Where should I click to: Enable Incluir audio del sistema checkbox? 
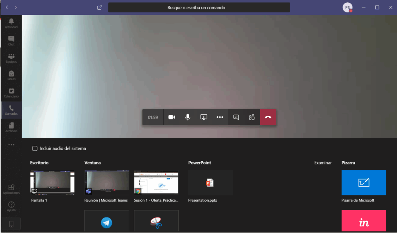coord(35,148)
